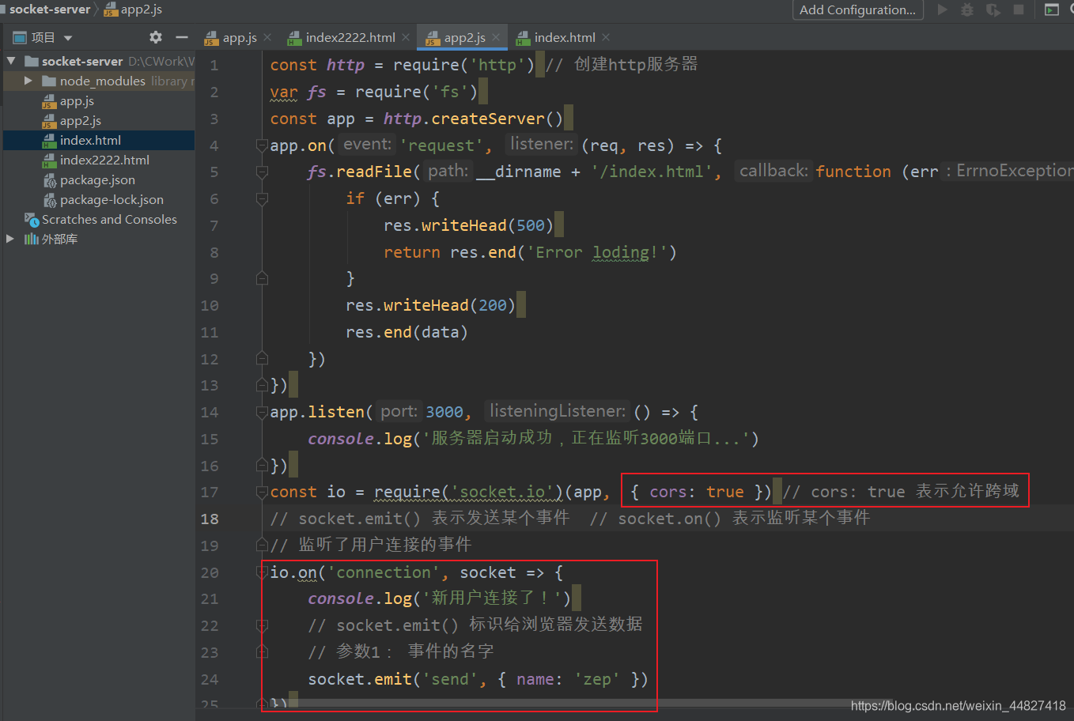Click the window layout icon at top right

pos(1051,9)
